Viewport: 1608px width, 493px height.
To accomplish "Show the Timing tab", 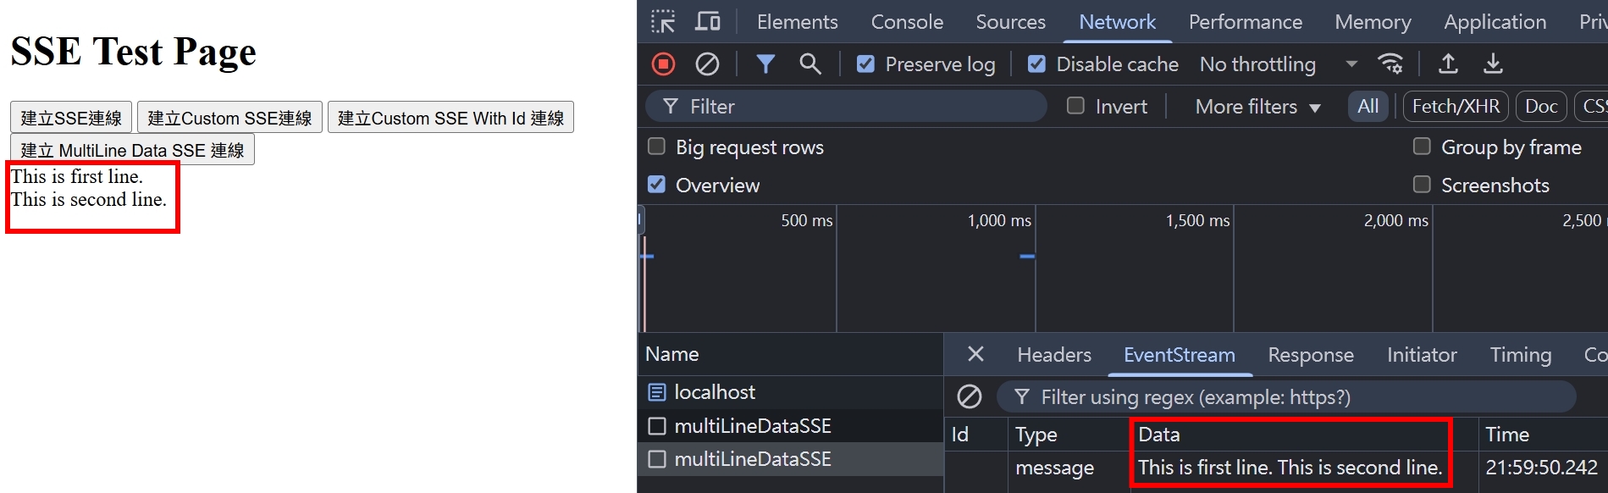I will click(1520, 355).
